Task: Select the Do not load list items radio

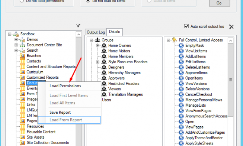Action: click(88, 1)
